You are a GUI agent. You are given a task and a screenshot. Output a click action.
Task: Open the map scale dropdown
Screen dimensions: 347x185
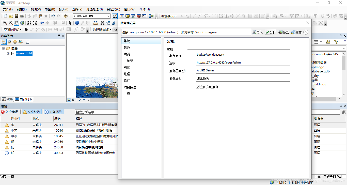(108, 16)
